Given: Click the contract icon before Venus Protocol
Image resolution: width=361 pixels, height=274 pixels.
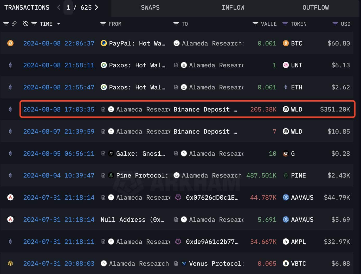Looking at the screenshot, I should point(176,263).
